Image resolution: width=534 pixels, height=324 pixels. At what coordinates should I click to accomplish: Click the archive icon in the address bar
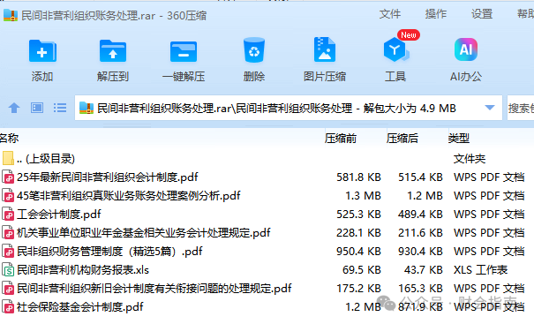coord(86,108)
